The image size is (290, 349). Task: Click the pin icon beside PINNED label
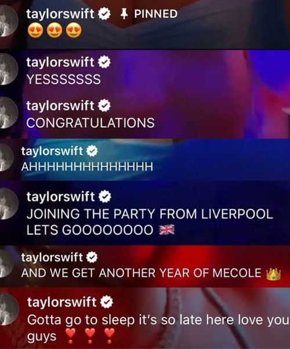tap(125, 14)
